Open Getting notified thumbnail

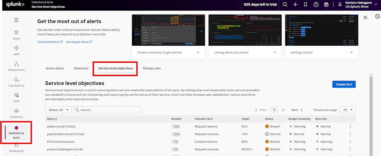coord(322,30)
